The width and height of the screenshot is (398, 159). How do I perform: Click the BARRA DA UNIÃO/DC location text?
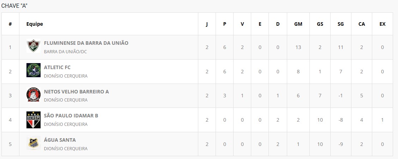click(65, 51)
